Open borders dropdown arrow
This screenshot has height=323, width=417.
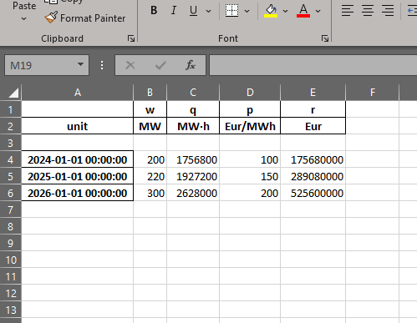click(x=247, y=11)
